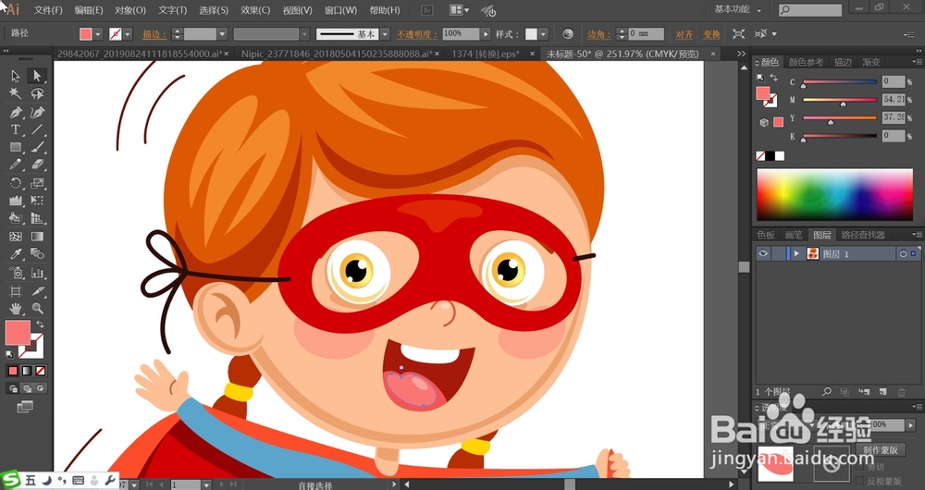Select the Pencil tool
This screenshot has width=925, height=490.
click(16, 165)
